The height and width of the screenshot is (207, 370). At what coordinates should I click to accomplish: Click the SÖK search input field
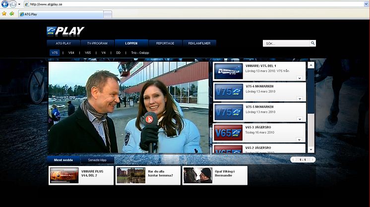click(x=286, y=43)
